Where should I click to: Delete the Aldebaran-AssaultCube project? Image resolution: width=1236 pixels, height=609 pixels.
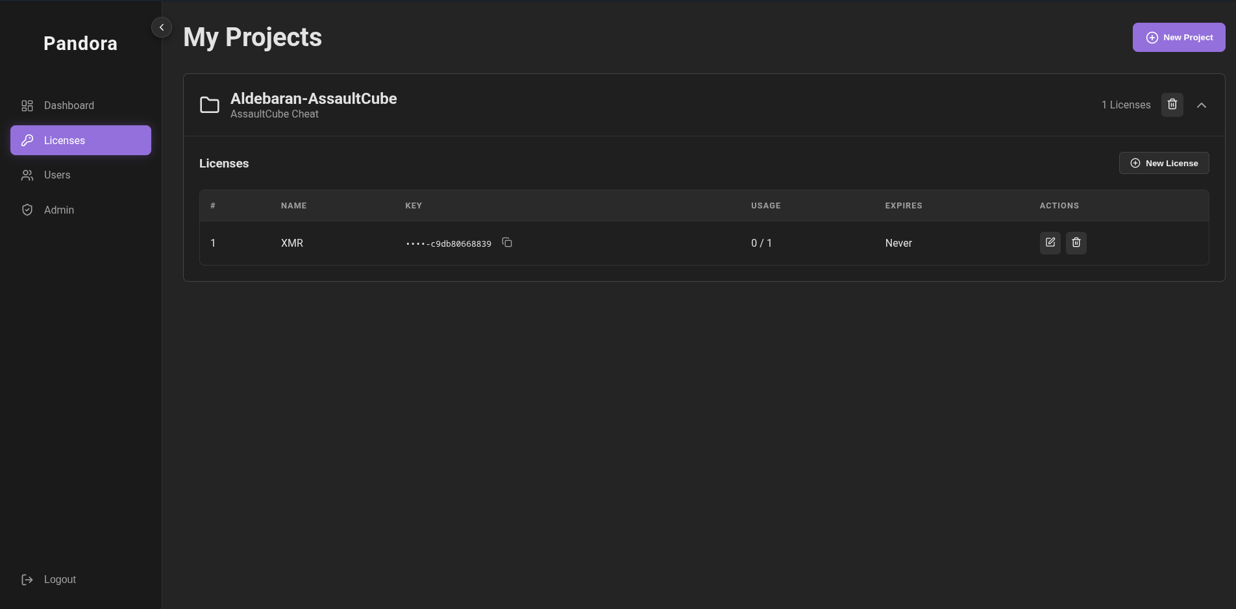pyautogui.click(x=1172, y=105)
